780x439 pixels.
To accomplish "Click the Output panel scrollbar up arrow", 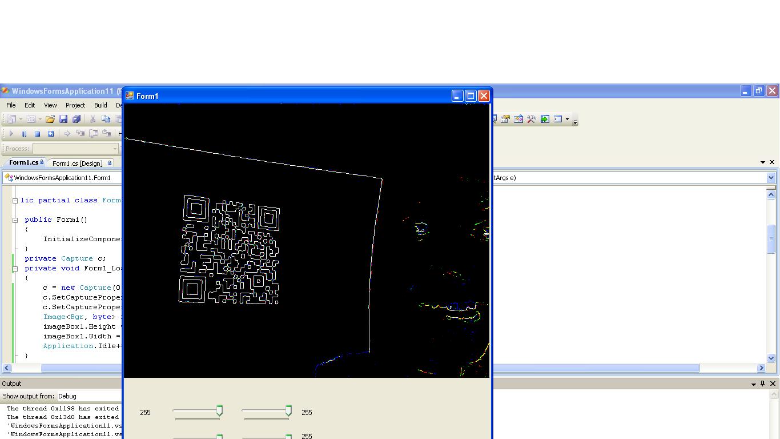I will coord(775,396).
